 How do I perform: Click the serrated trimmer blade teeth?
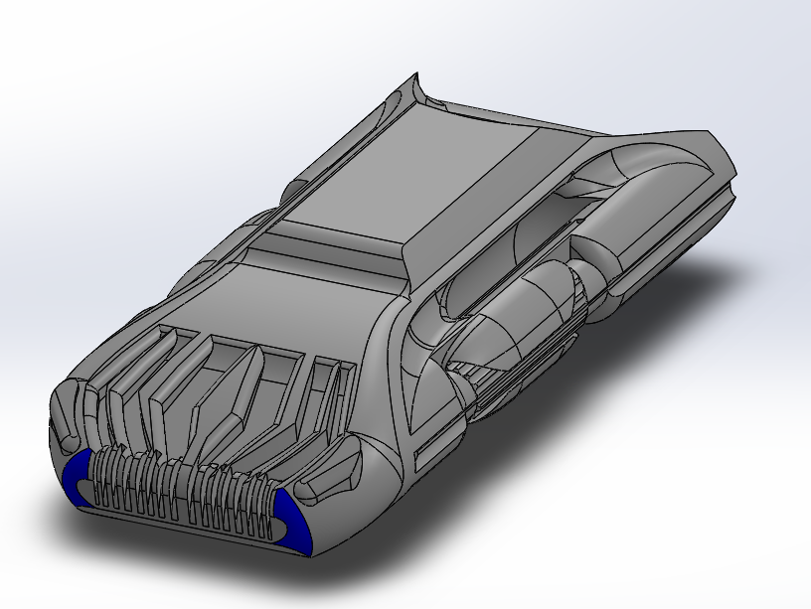[179, 487]
